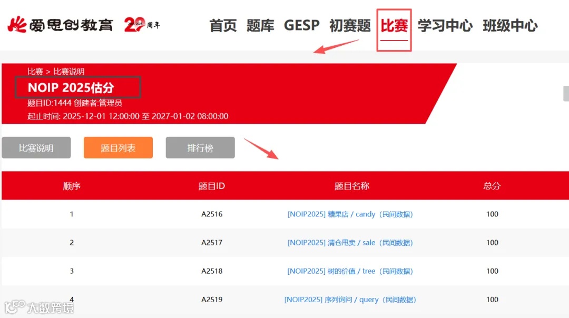This screenshot has height=318, width=569.
Task: Open the 首页 menu item
Action: click(x=222, y=25)
